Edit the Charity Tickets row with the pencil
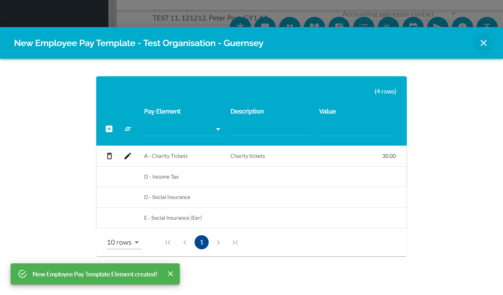503x295 pixels. click(128, 156)
